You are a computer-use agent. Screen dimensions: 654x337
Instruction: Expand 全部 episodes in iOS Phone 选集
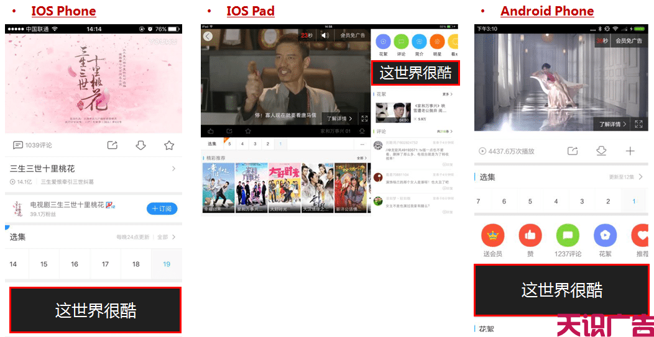tap(166, 237)
